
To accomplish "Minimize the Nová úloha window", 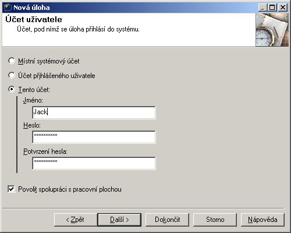I will coord(262,8).
